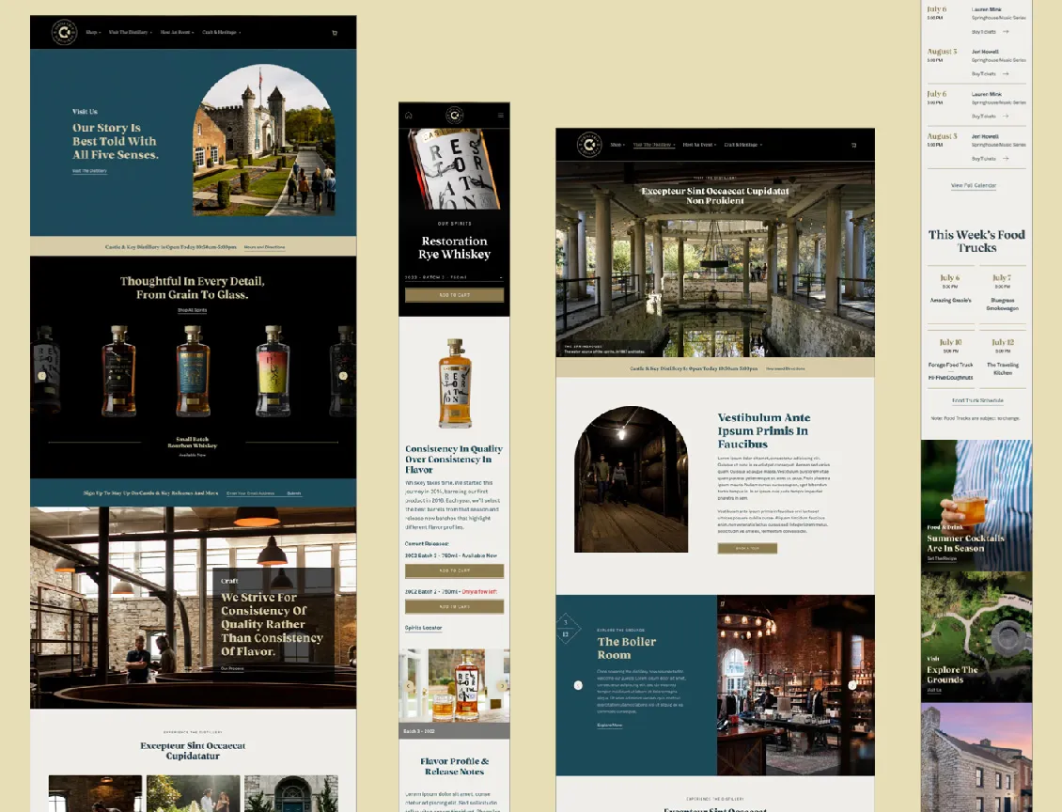
Task: Click 'This Week's Food Trucks' heading
Action: [976, 242]
